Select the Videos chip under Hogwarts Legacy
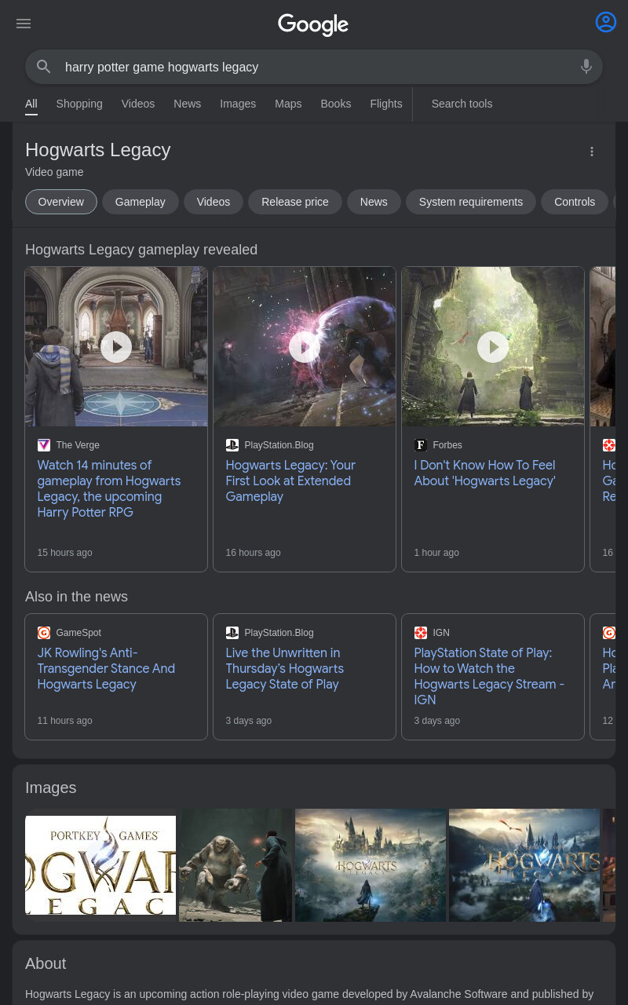 pyautogui.click(x=214, y=202)
